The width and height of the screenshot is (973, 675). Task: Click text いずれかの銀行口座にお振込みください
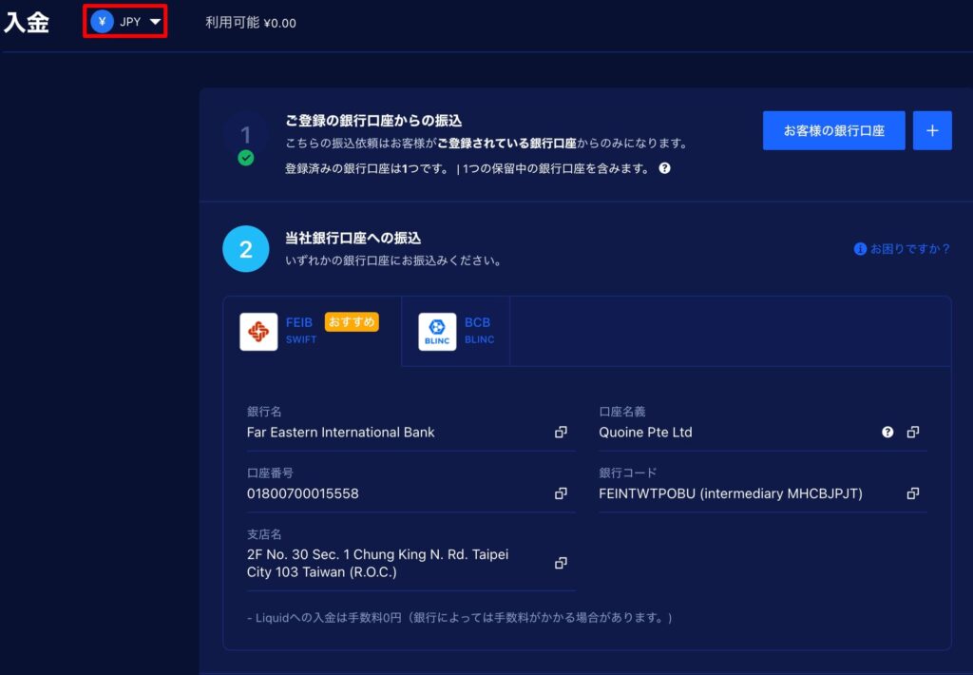point(393,260)
